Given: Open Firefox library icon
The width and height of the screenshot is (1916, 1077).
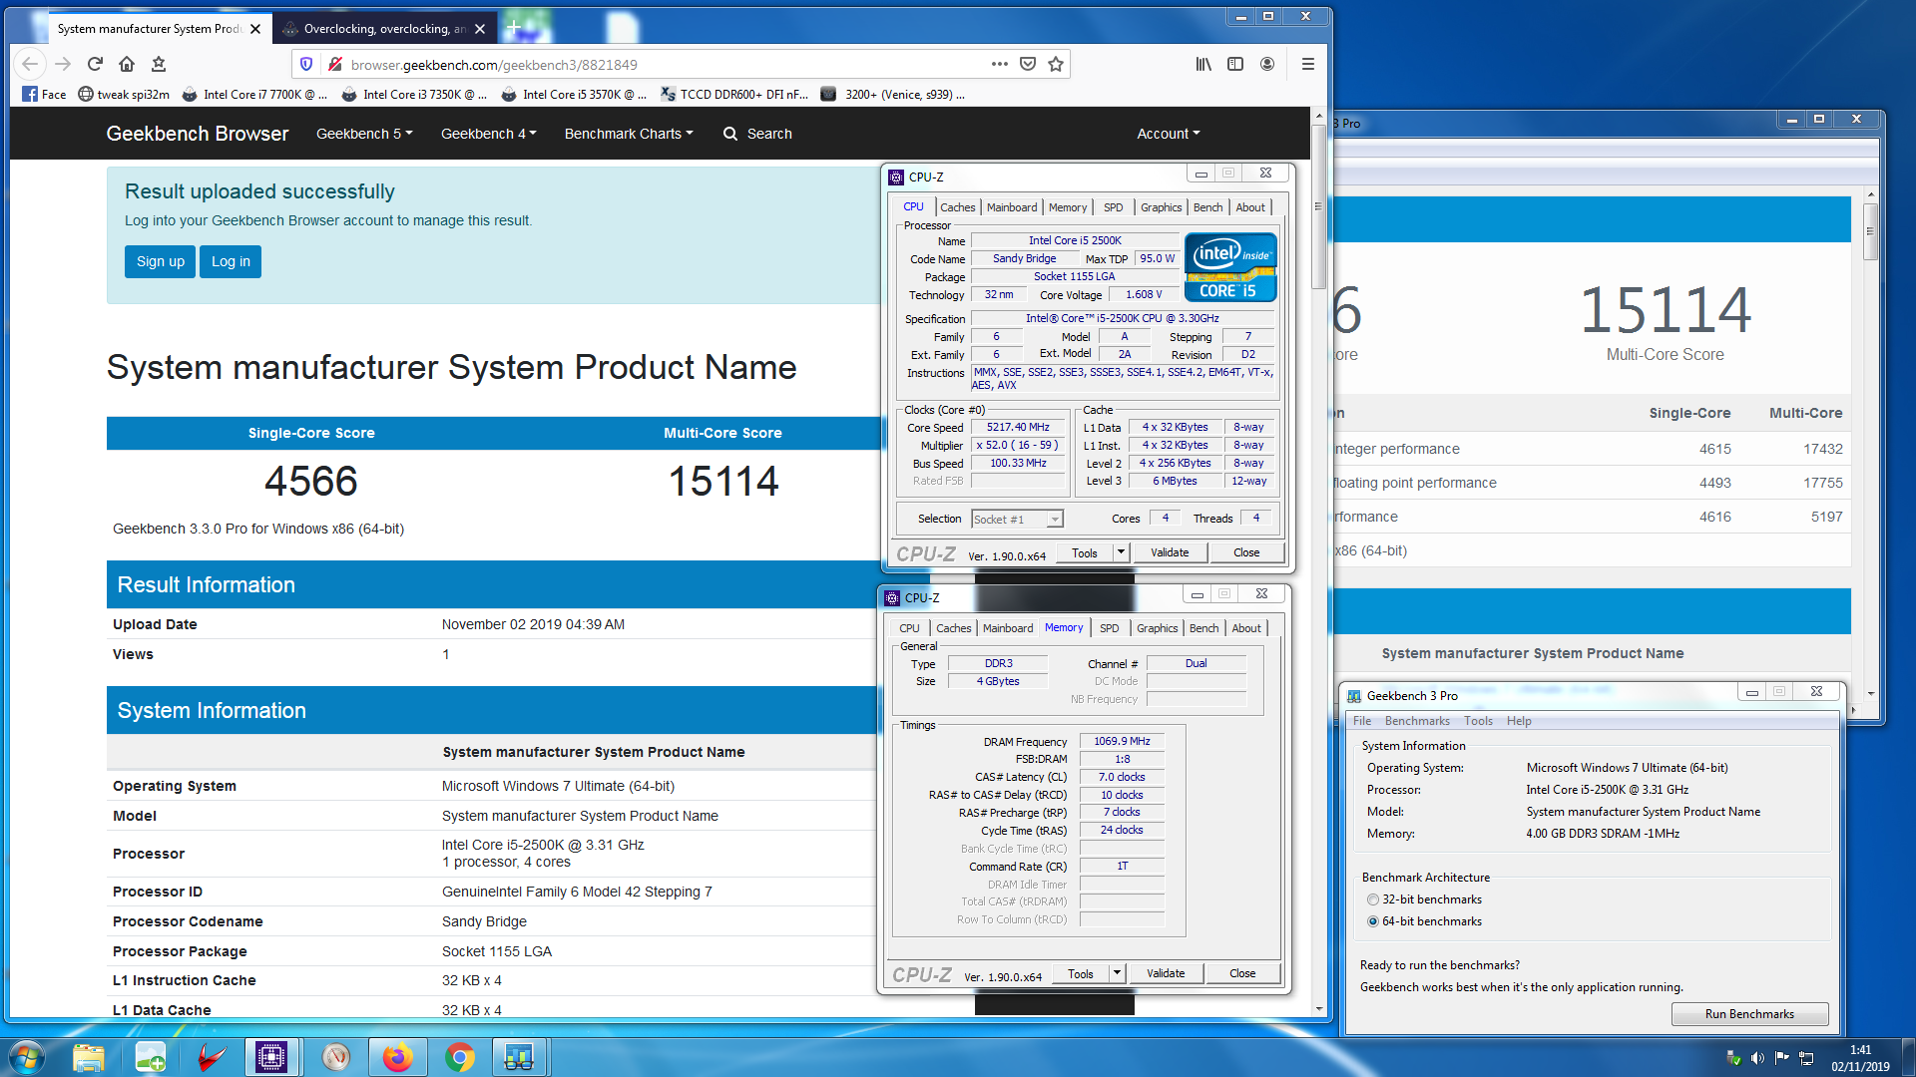Looking at the screenshot, I should pyautogui.click(x=1203, y=64).
